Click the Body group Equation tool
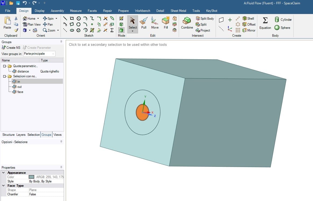This screenshot has height=201, width=313. pos(265,23)
